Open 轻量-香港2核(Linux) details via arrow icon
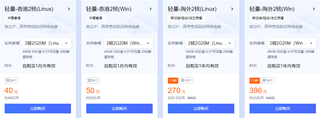Viewport: 320px width, 118px height. tap(69, 9)
